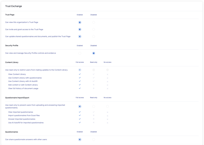This screenshot has height=145, width=204.
Task: Click Full access checkmark for View full history row
Action: 80,88
